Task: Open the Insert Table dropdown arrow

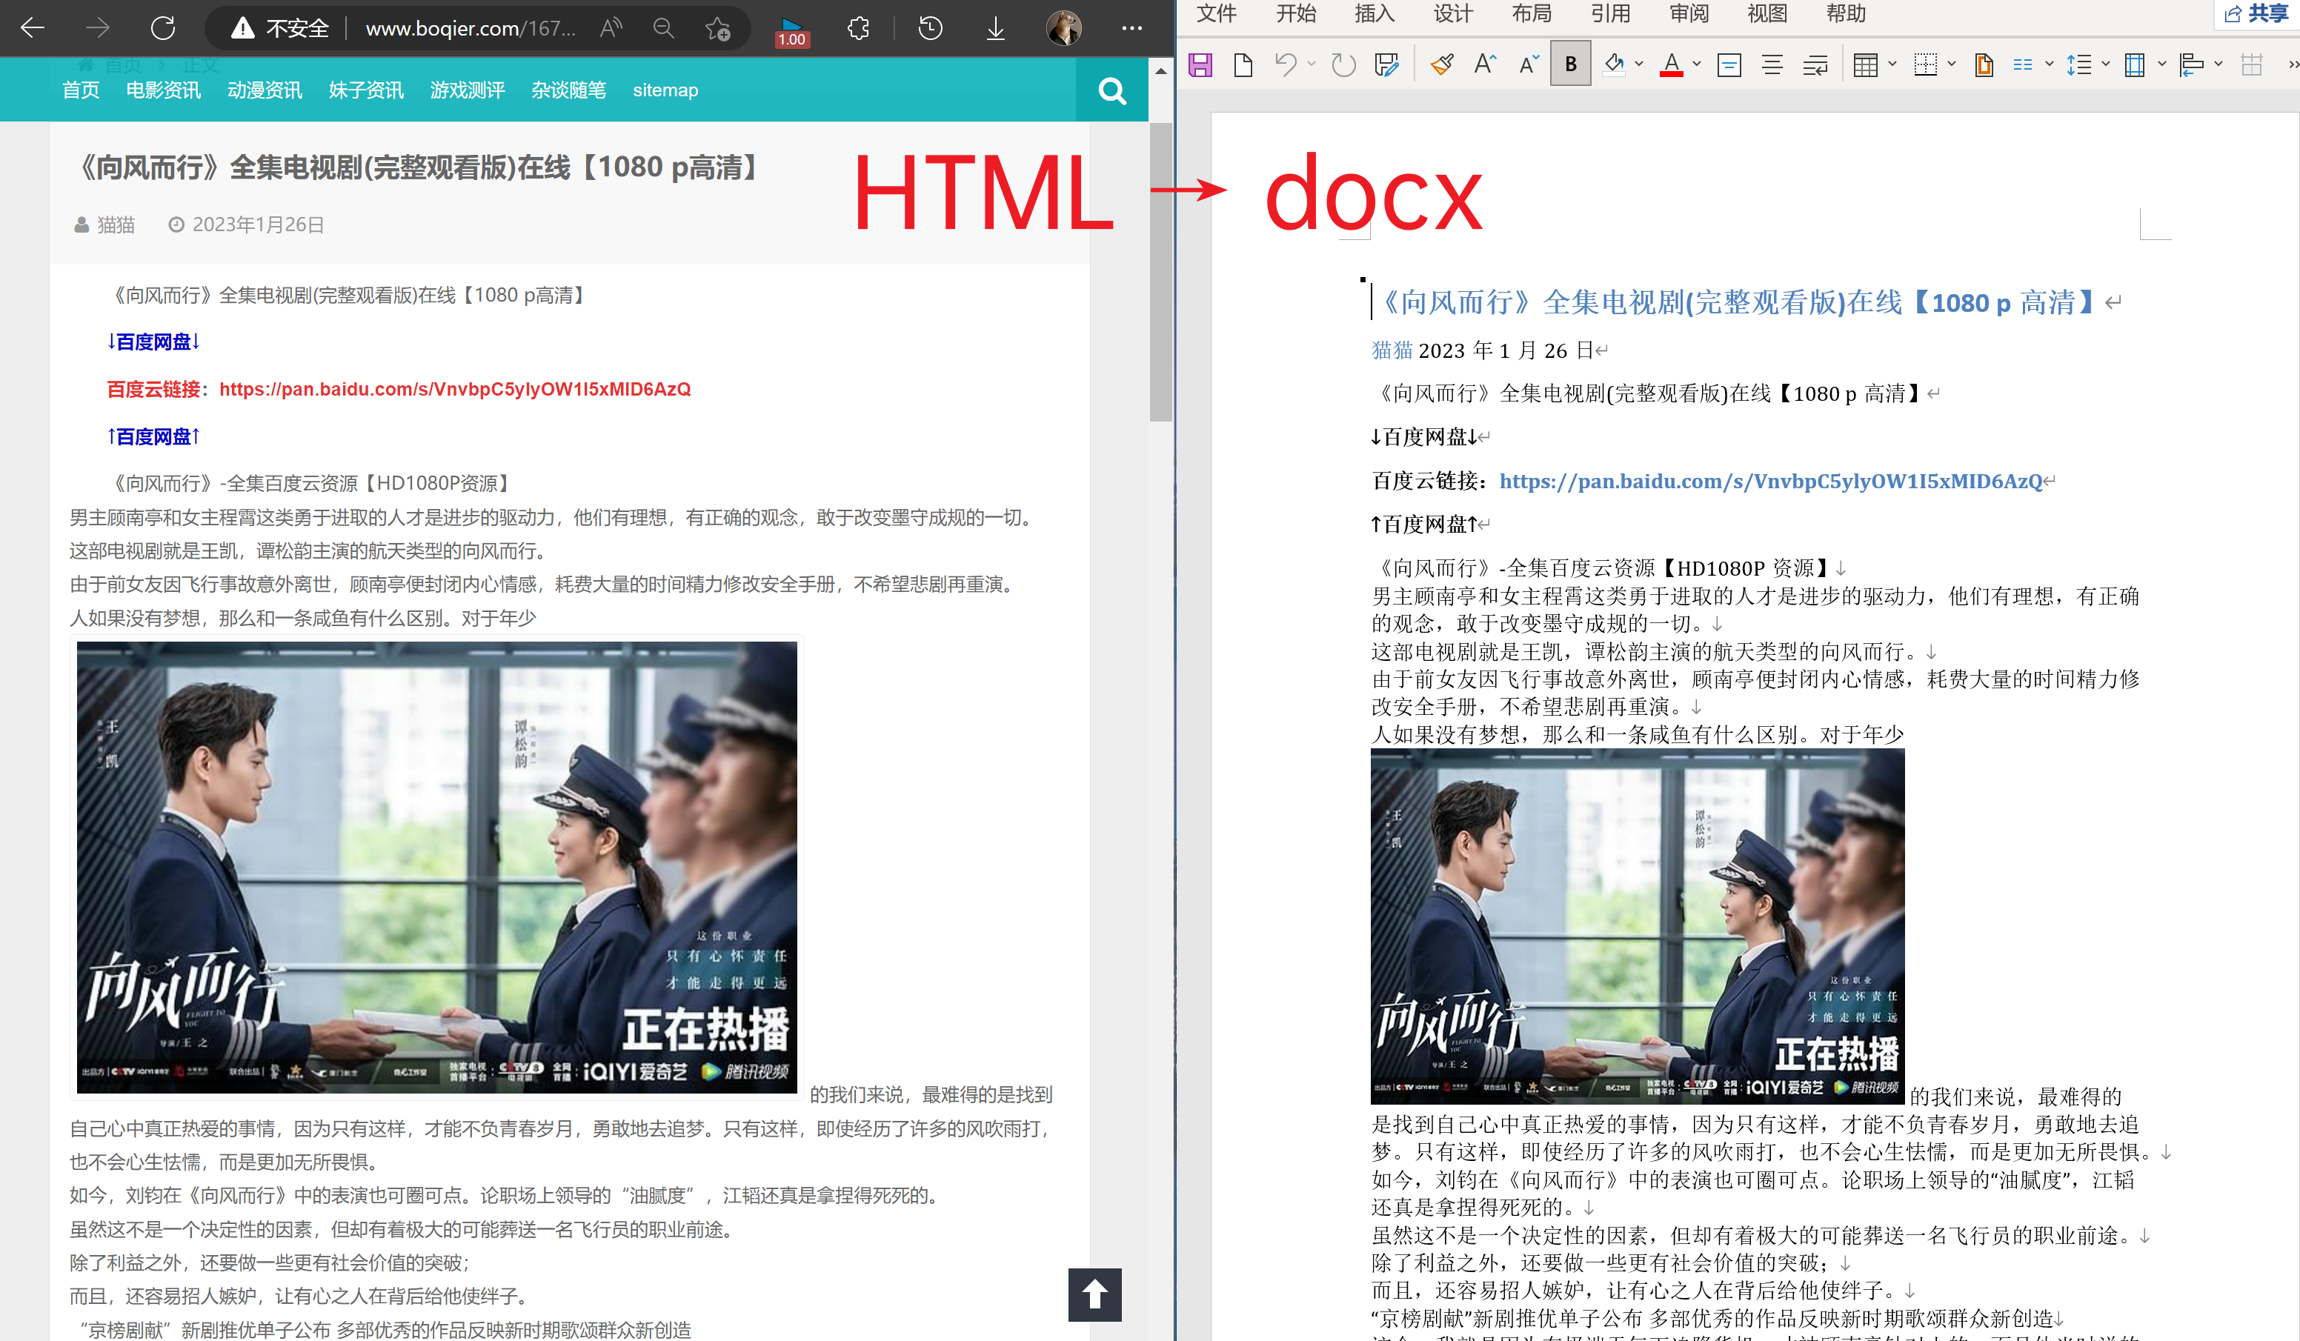Action: click(x=1892, y=64)
